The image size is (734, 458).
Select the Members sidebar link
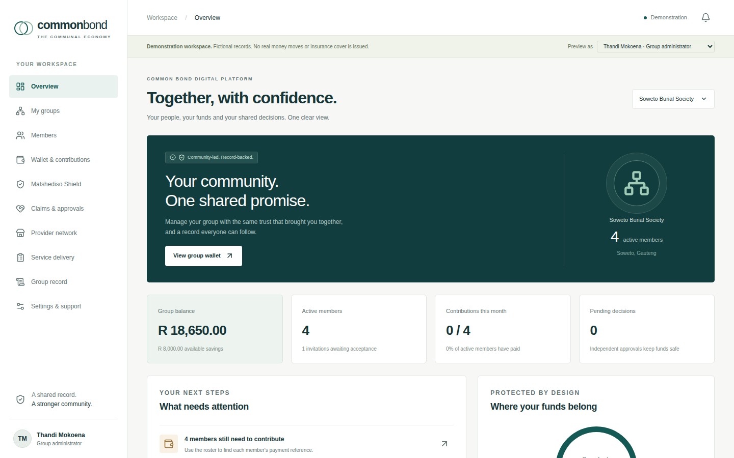coord(63,135)
